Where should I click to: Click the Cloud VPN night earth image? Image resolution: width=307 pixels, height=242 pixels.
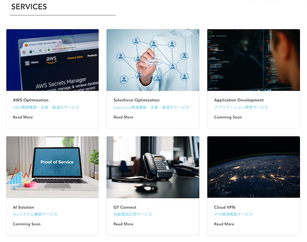pos(253,167)
